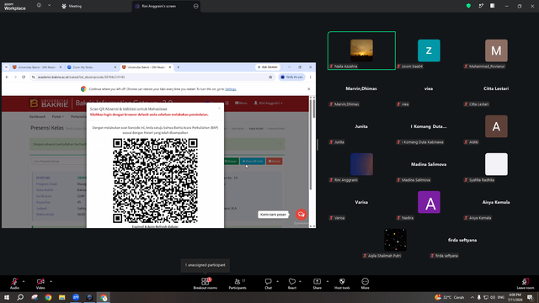Select the zoom bas04 participant tile
Image resolution: width=539 pixels, height=303 pixels.
(x=429, y=50)
